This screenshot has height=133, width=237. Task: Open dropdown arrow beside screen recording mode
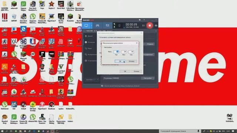click(91, 25)
